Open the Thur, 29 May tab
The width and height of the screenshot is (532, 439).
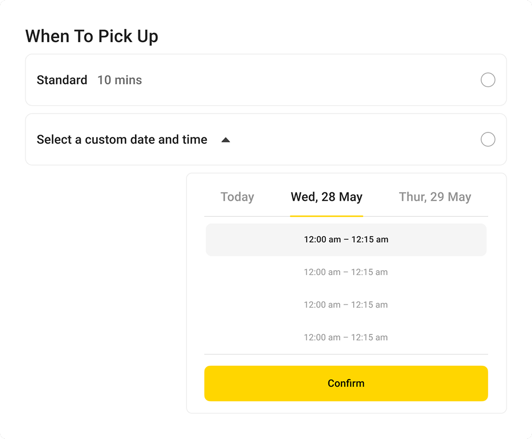434,197
